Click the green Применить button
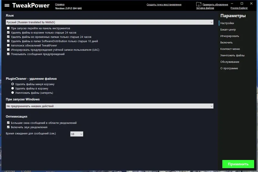 click(x=238, y=164)
